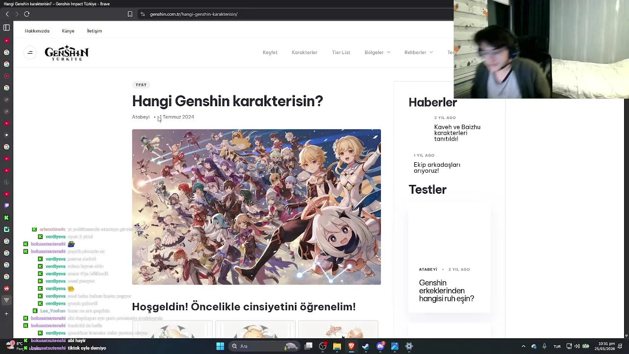Click the Genshin Türkiye logo
The width and height of the screenshot is (629, 354).
point(67,53)
